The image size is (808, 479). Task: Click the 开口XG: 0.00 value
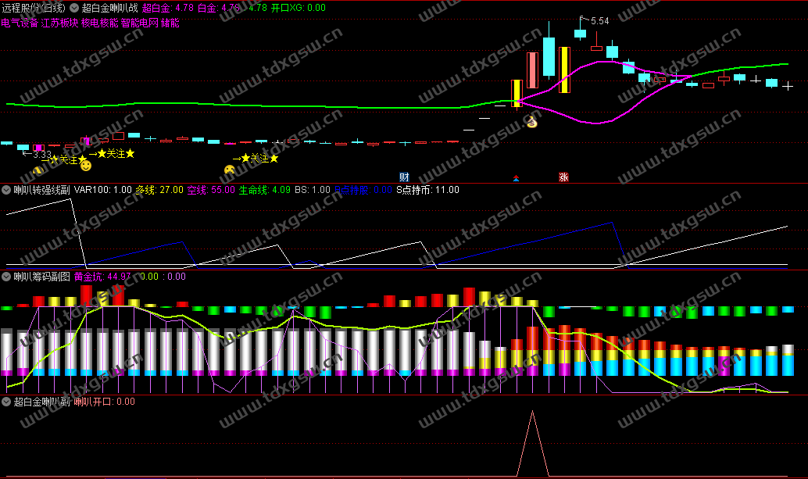pos(299,8)
